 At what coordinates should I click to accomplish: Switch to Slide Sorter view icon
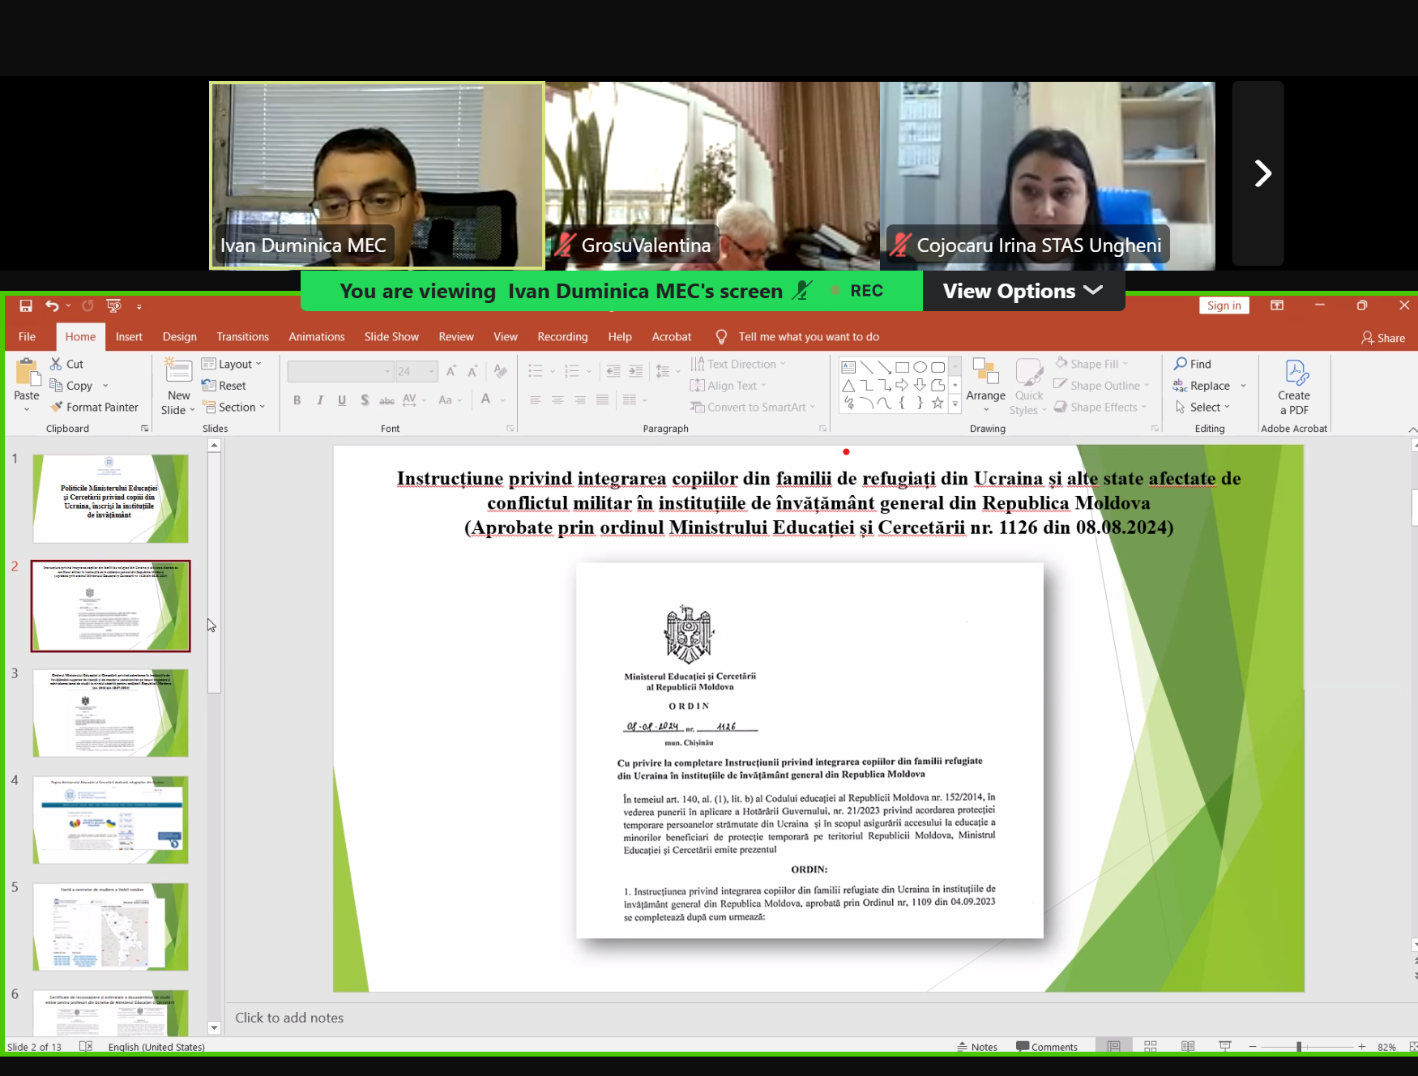pos(1150,1047)
